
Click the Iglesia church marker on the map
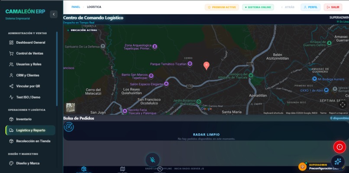[x=335, y=89]
